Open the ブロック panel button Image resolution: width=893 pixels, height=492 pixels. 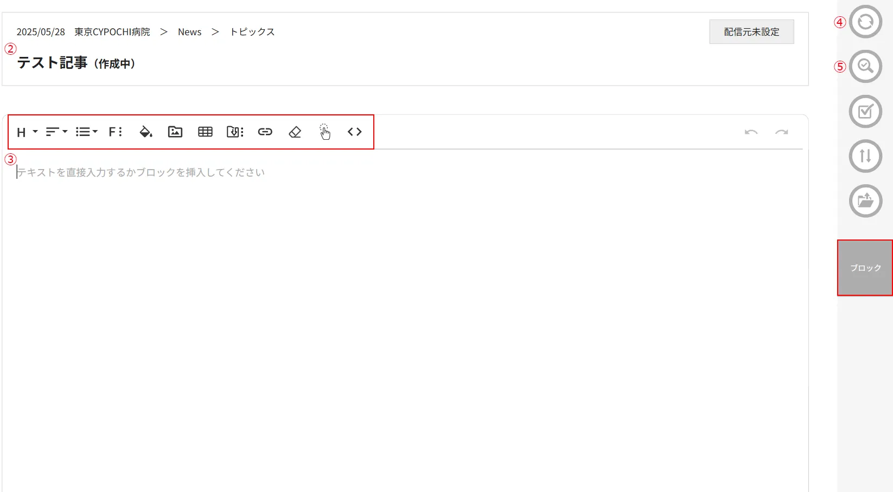pos(865,268)
